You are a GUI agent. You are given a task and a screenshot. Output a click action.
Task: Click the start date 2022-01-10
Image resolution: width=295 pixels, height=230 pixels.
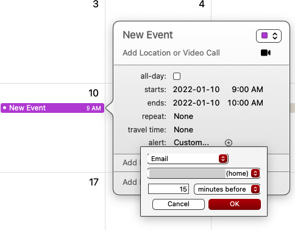196,90
